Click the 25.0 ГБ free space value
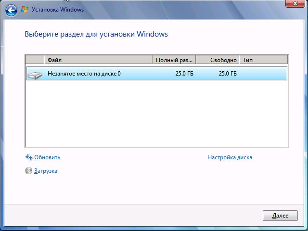The width and height of the screenshot is (308, 231). click(x=228, y=74)
